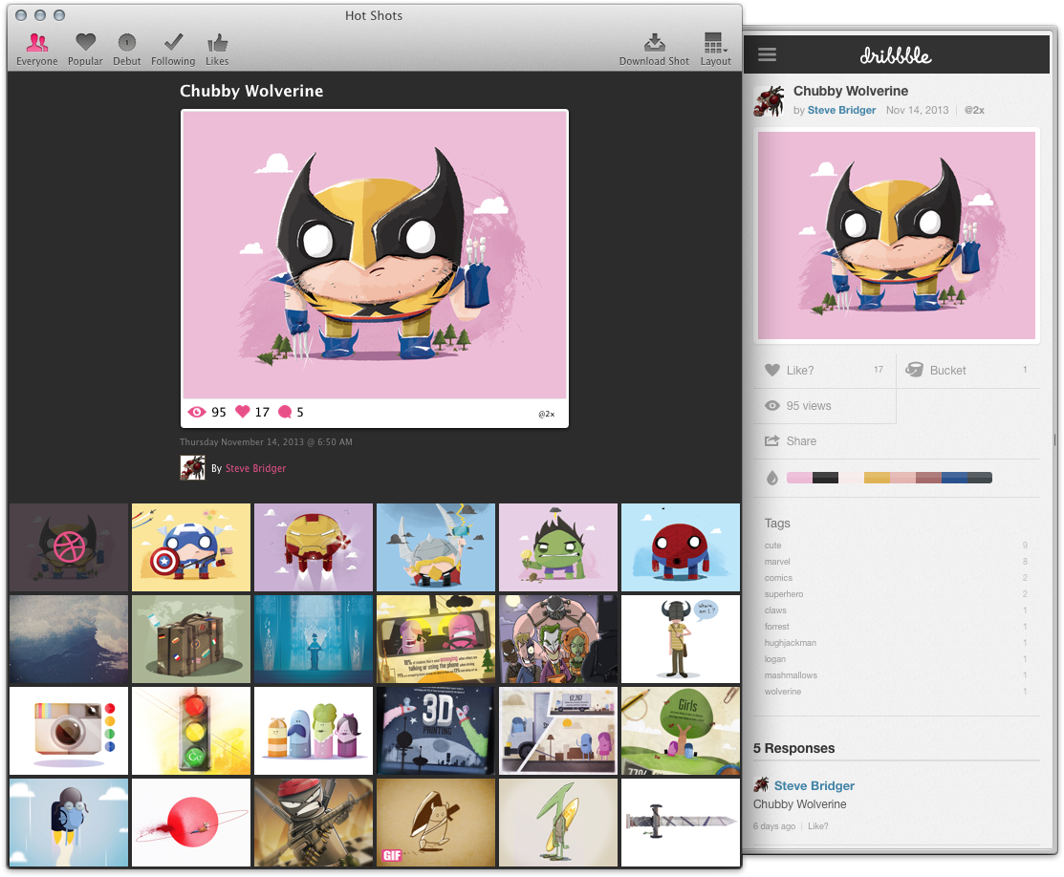Open the 'mashmallows' tag
The height and width of the screenshot is (877, 1064).
coord(791,675)
